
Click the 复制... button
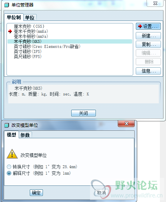pyautogui.click(x=148, y=44)
